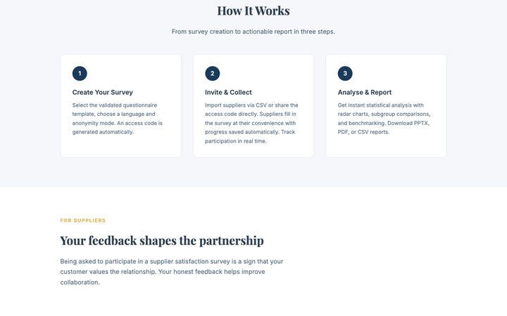Click the FOR SUPPLIERS section label

point(83,220)
